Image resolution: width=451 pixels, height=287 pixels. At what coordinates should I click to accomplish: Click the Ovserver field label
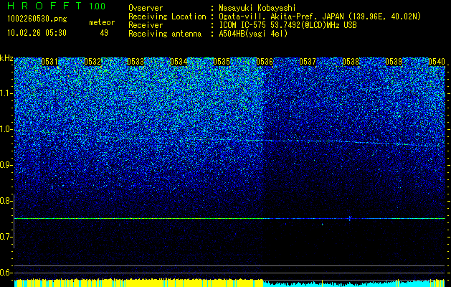click(146, 8)
